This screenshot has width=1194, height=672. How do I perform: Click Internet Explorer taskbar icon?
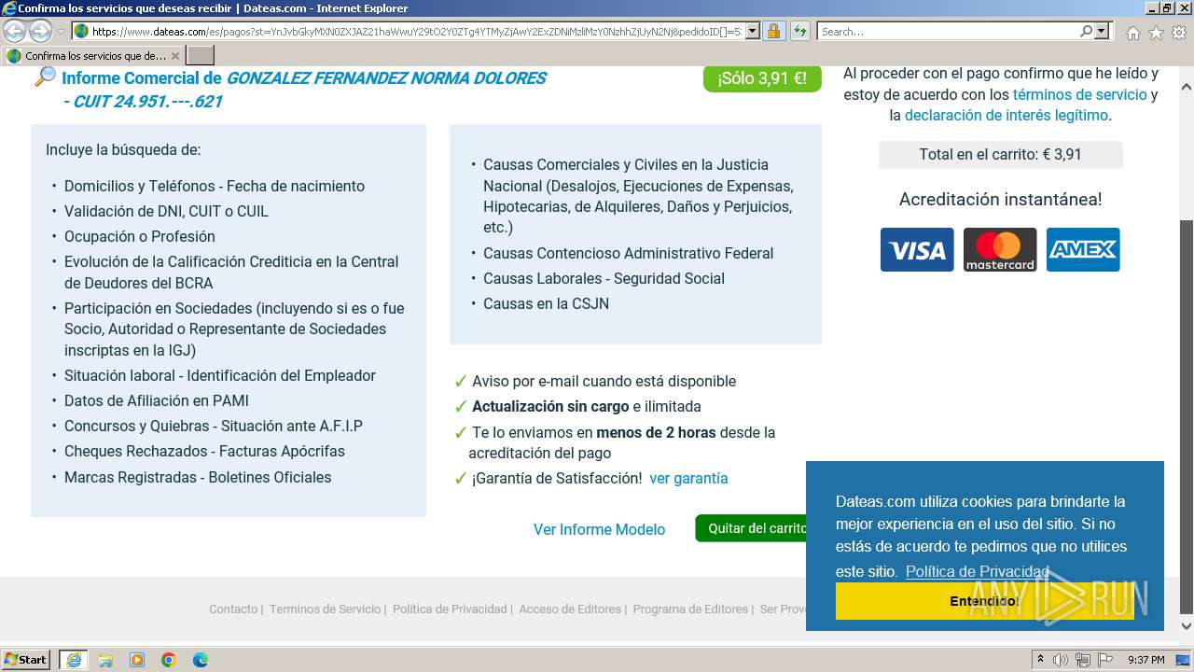coord(74,660)
